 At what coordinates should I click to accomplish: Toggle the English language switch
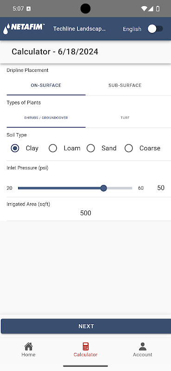(155, 29)
